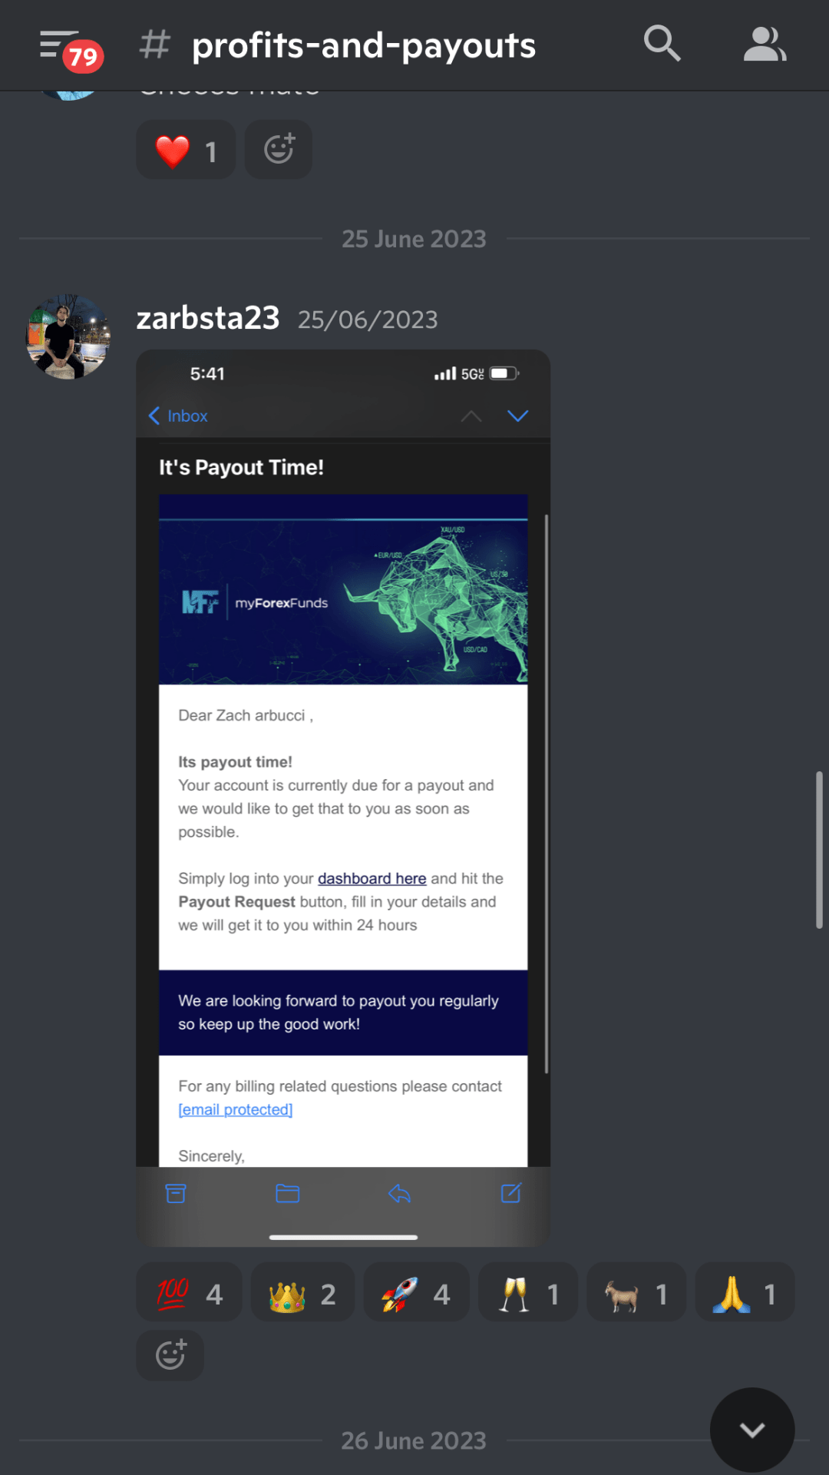This screenshot has height=1475, width=829.
Task: Click the zarbsta23 username
Action: point(208,318)
